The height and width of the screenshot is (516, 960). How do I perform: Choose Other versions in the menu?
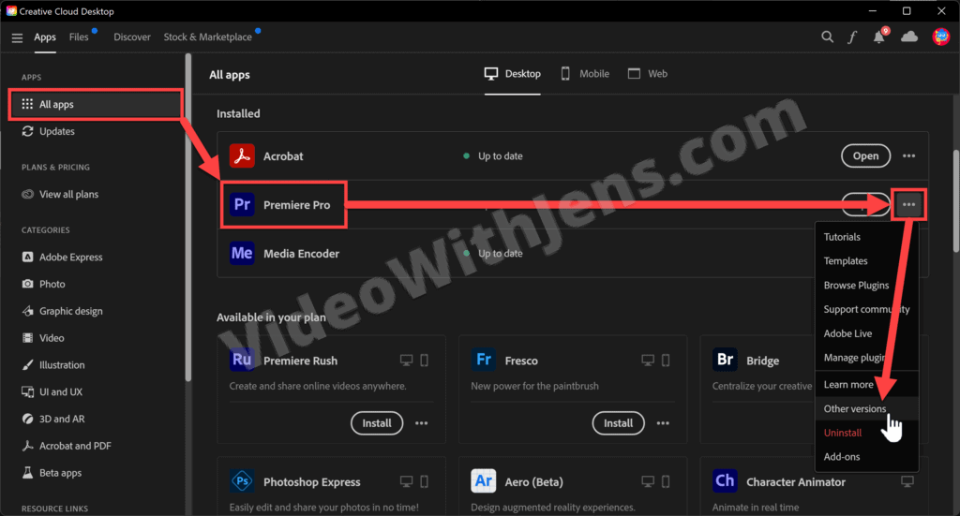[867, 409]
